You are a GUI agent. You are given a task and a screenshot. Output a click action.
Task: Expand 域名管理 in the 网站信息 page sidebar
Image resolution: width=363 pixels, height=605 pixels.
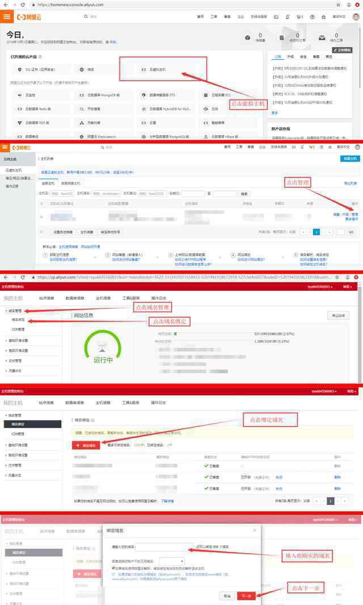pos(15,311)
